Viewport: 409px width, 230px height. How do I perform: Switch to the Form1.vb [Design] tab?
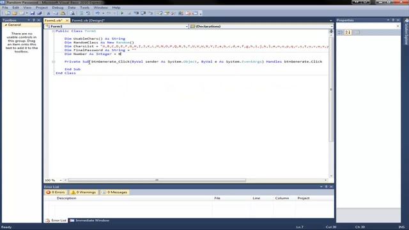88,20
